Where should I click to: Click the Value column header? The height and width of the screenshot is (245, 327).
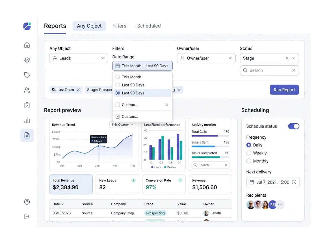pos(182,204)
